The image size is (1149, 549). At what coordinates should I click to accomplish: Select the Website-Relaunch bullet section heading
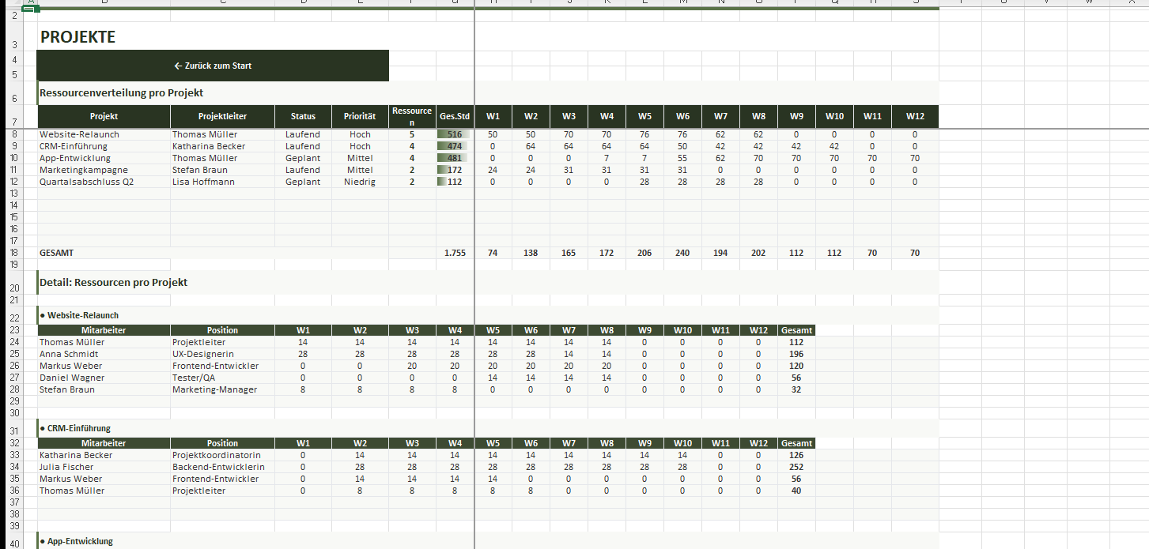pyautogui.click(x=83, y=315)
